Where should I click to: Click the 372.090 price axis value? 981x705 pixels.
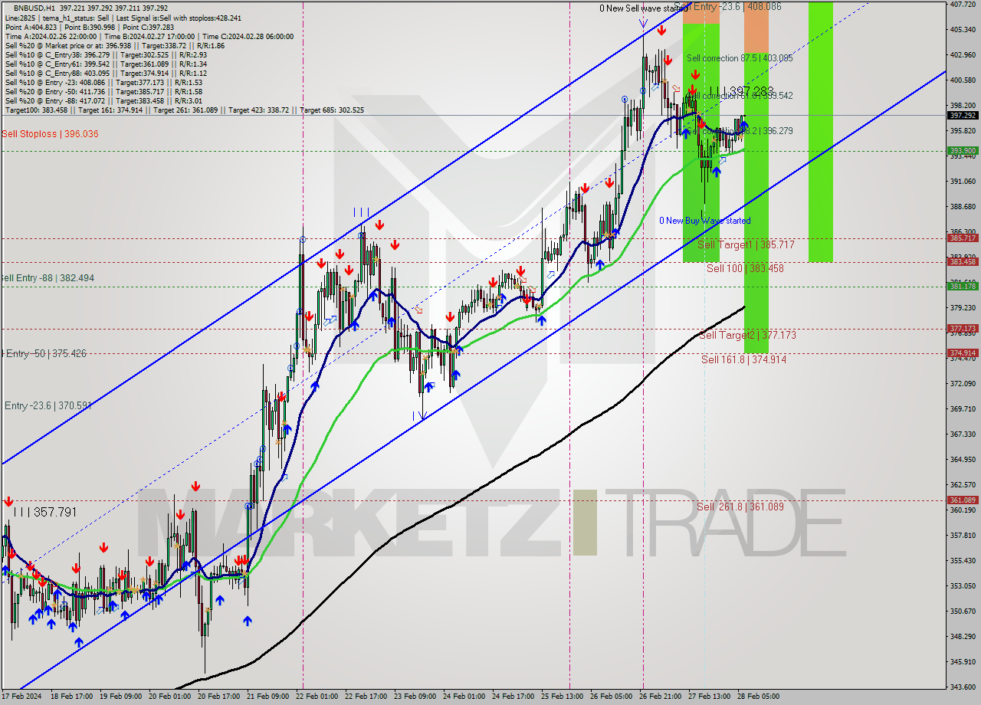(x=963, y=383)
